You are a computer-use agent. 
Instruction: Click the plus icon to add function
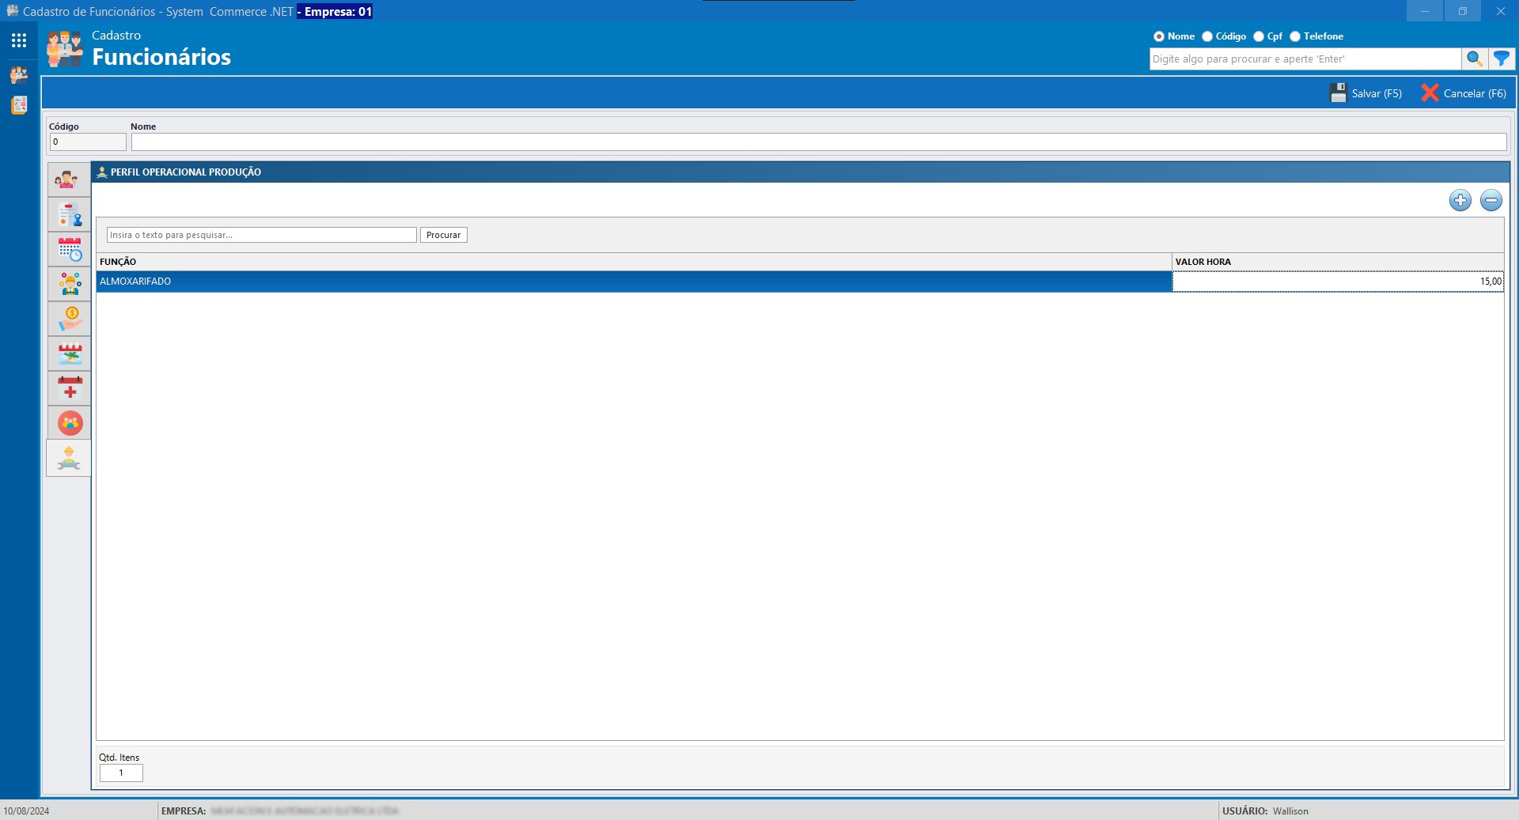pyautogui.click(x=1460, y=201)
